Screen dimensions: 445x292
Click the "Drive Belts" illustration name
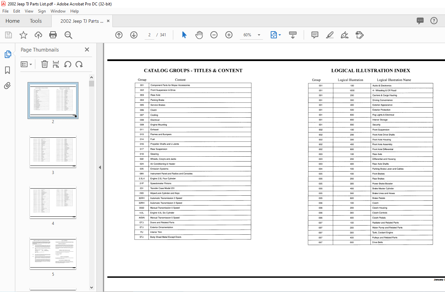(377, 242)
